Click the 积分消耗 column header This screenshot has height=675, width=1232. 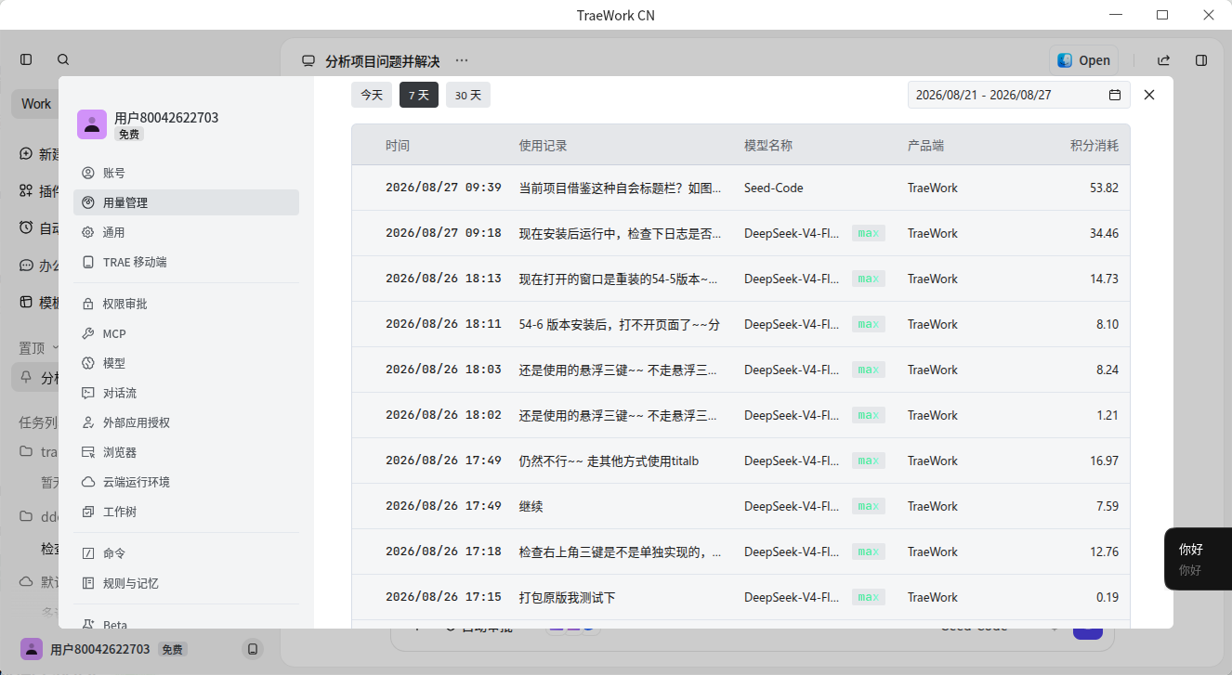coord(1094,146)
